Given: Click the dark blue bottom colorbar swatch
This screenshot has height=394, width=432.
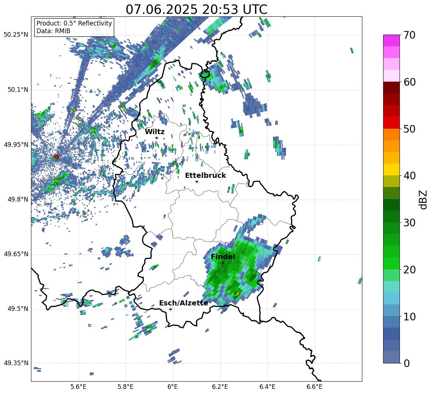Looking at the screenshot, I should 391,357.
